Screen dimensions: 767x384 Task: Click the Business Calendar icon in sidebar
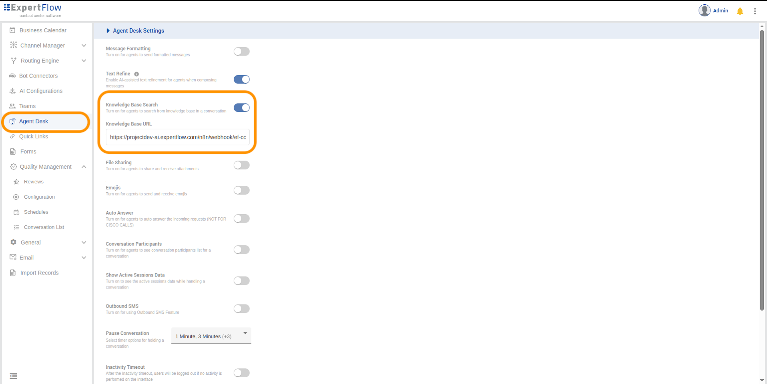12,30
